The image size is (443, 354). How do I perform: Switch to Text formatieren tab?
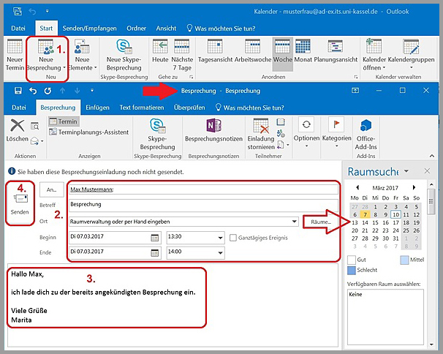tap(145, 108)
